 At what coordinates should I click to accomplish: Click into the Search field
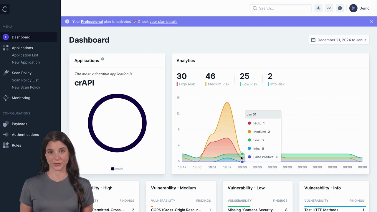(x=281, y=8)
